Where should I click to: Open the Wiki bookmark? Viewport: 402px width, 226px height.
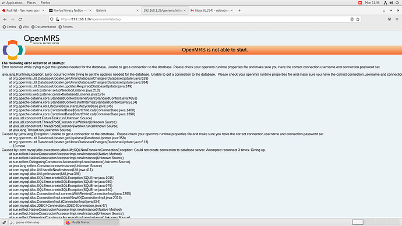pyautogui.click(x=23, y=27)
